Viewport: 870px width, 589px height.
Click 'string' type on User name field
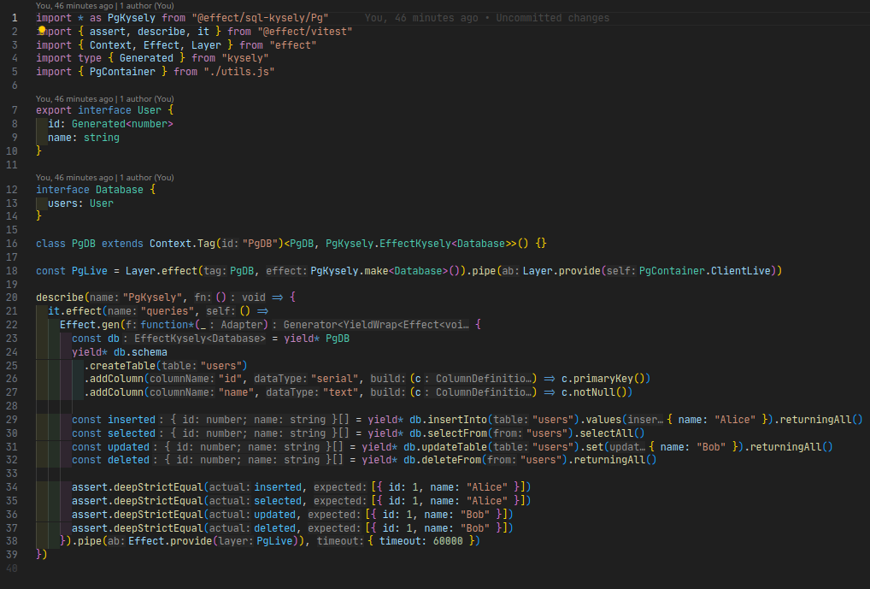102,138
